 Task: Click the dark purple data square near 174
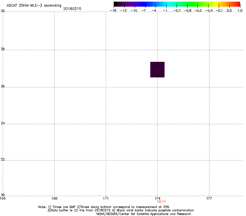(x=157, y=70)
